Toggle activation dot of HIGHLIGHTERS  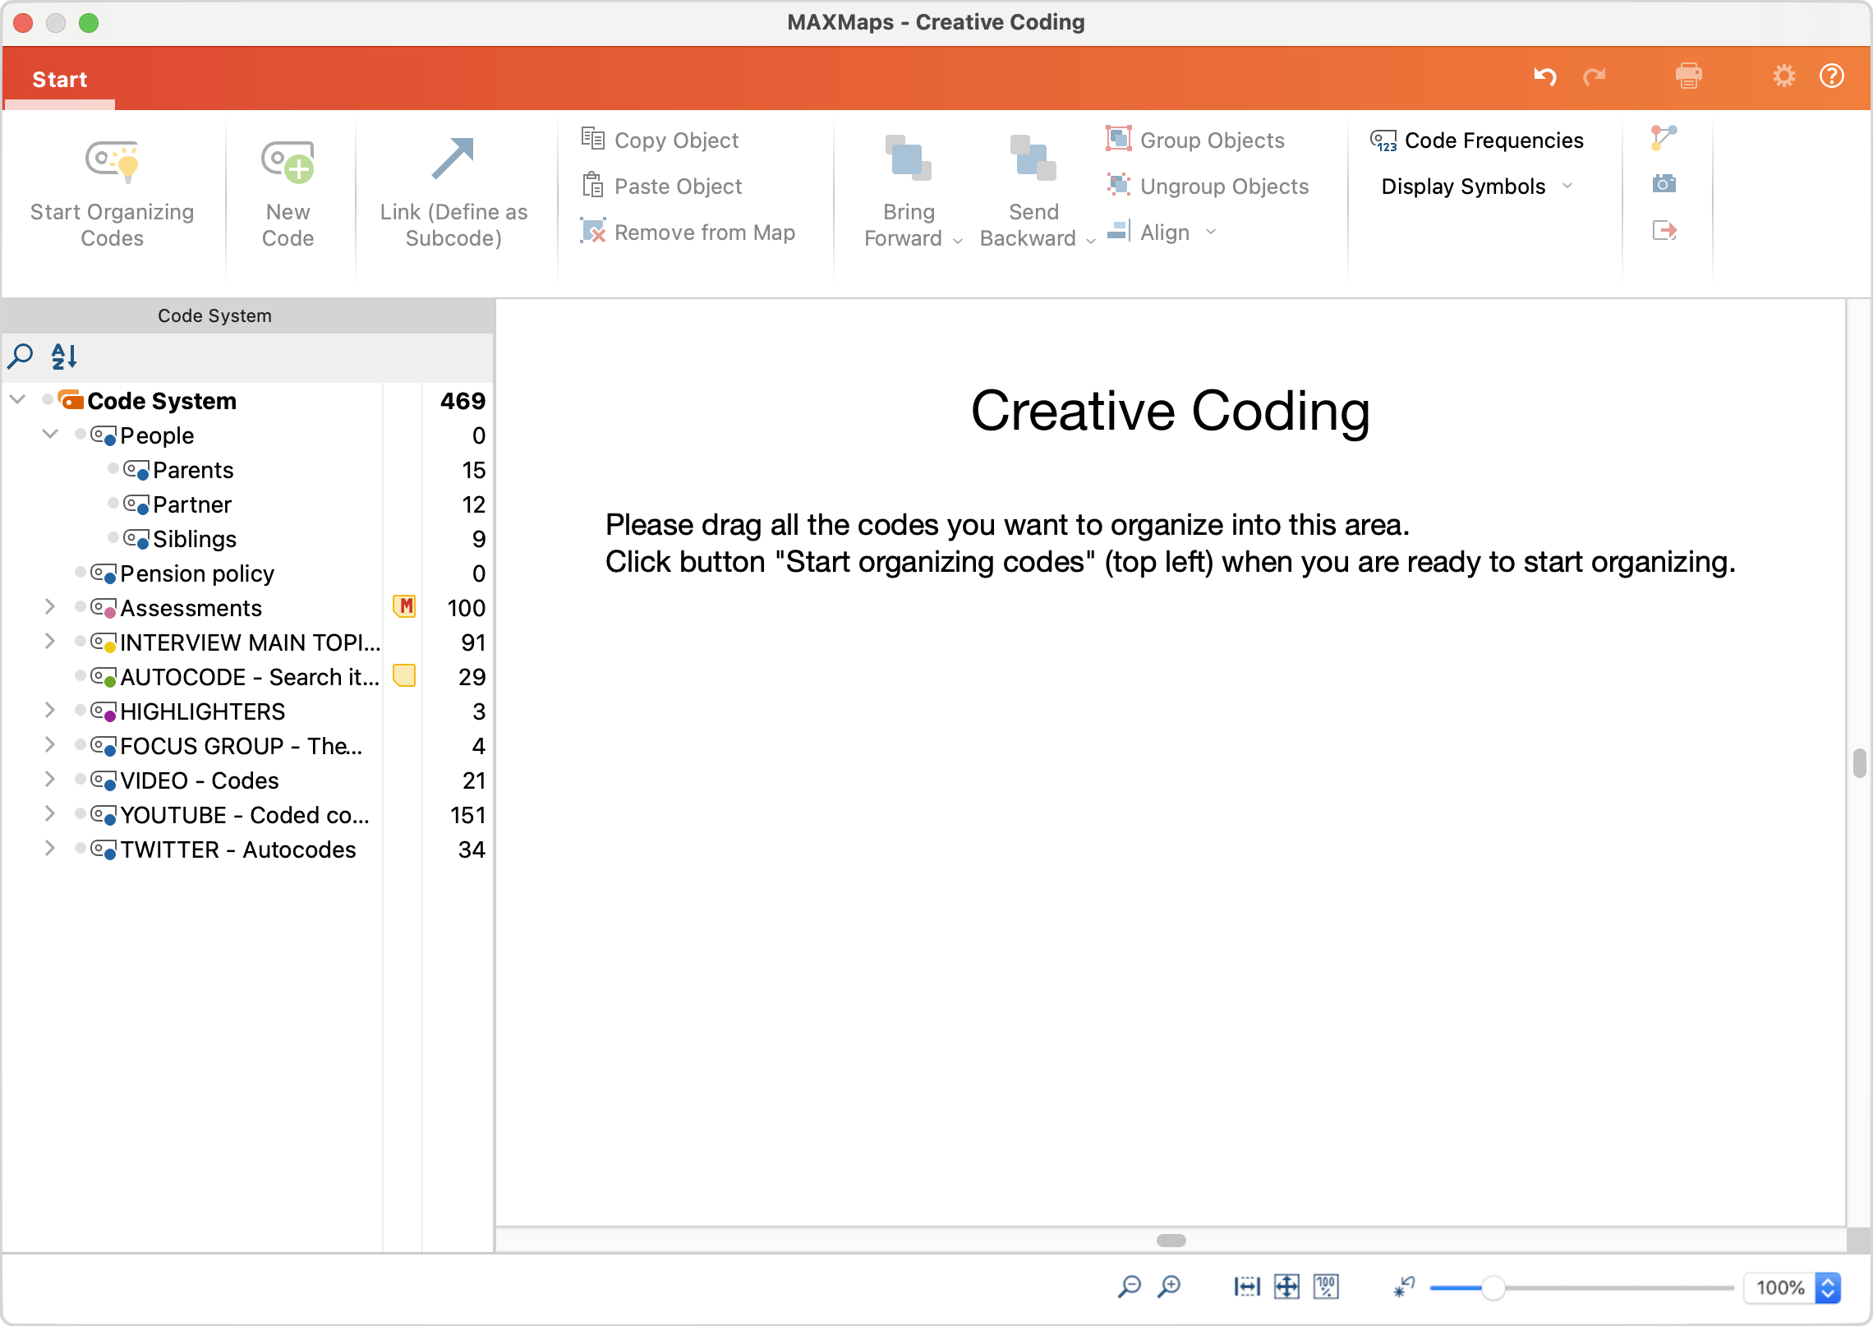coord(81,710)
